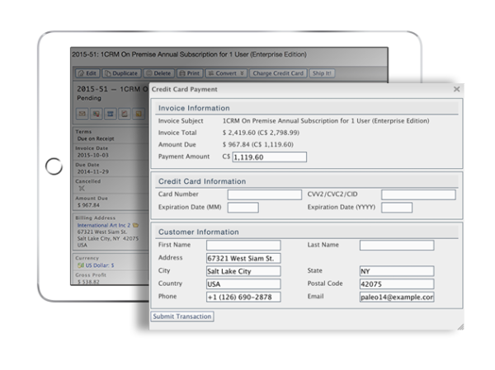Click into the CVV2/CVC2/CID field

click(x=417, y=194)
